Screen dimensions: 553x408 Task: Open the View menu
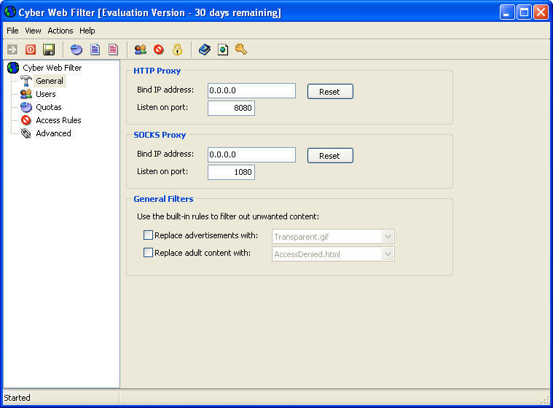click(x=33, y=31)
